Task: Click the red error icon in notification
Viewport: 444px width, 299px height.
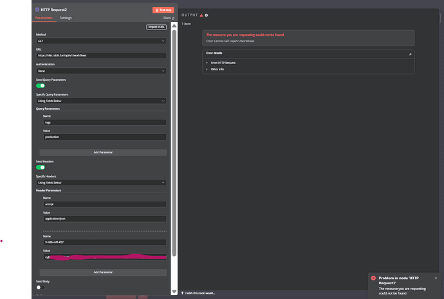Action: 373,278
